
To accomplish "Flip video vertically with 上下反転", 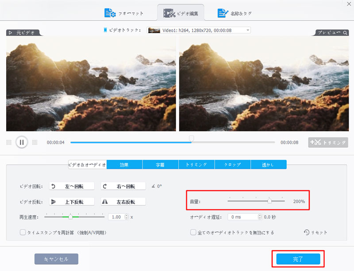I will coord(72,202).
